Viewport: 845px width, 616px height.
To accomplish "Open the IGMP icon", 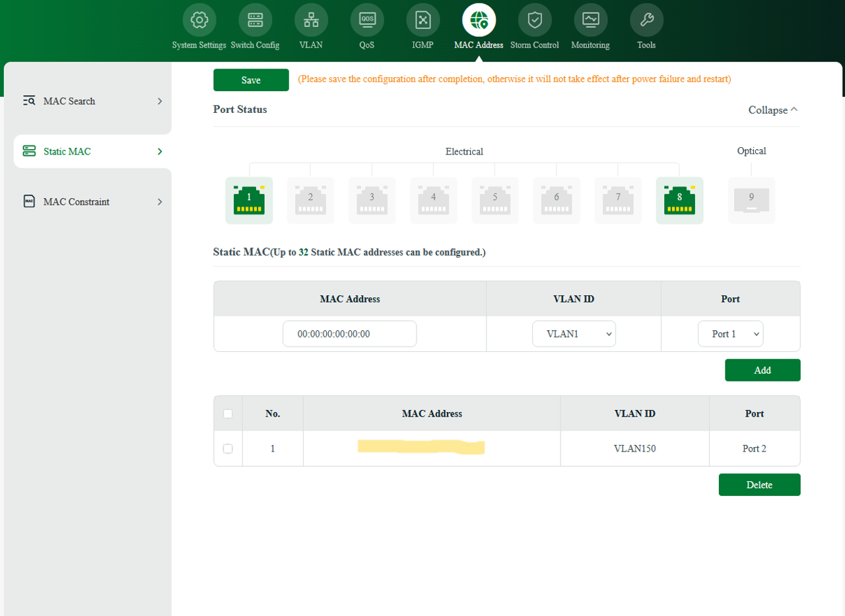I will 422,20.
